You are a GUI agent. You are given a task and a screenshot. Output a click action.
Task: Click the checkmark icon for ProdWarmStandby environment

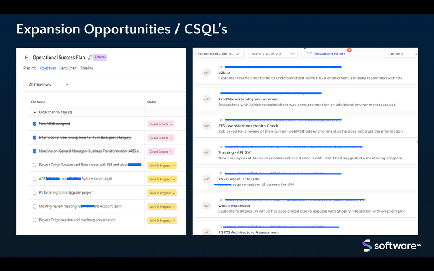coord(206,99)
